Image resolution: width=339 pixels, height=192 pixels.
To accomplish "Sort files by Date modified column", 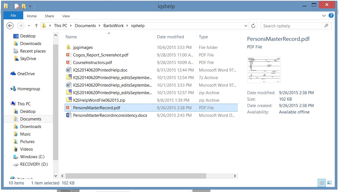I will click(170, 37).
